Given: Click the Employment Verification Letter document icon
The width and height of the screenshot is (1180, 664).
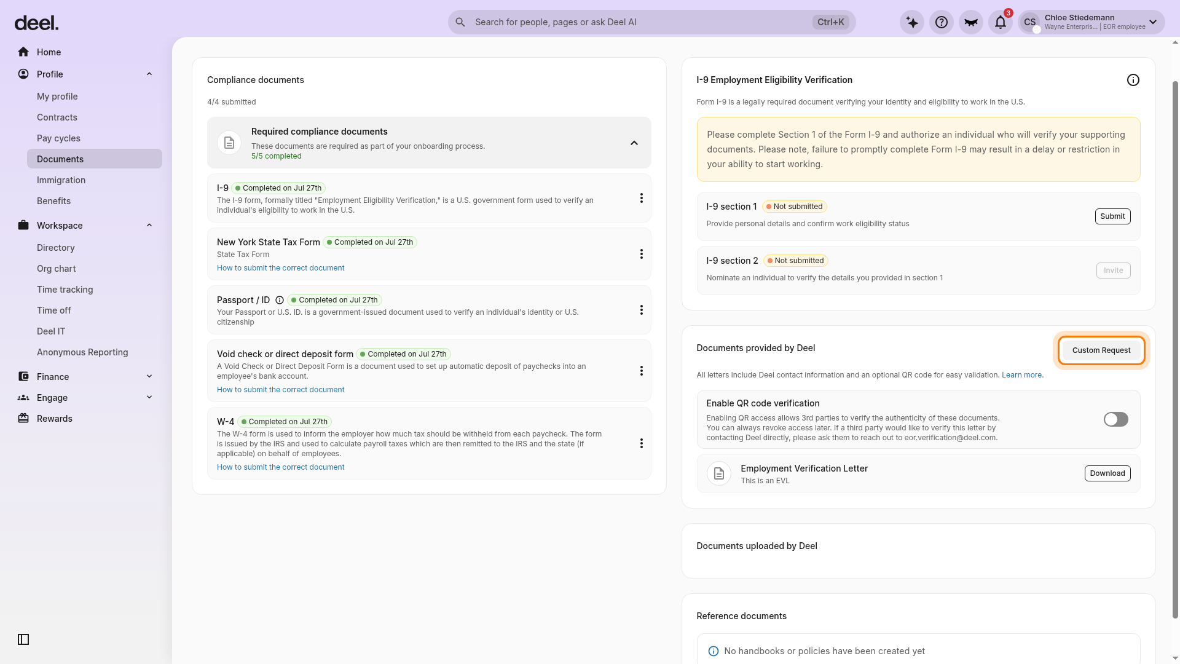Looking at the screenshot, I should (719, 473).
